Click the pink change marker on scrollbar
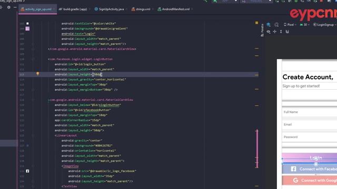The width and height of the screenshot is (337, 189). point(257,149)
